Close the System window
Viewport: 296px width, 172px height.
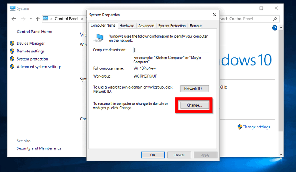tap(276, 8)
